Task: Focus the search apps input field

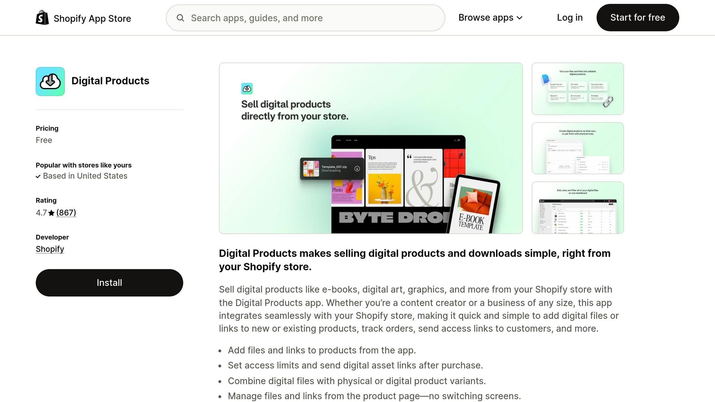Action: 305,18
